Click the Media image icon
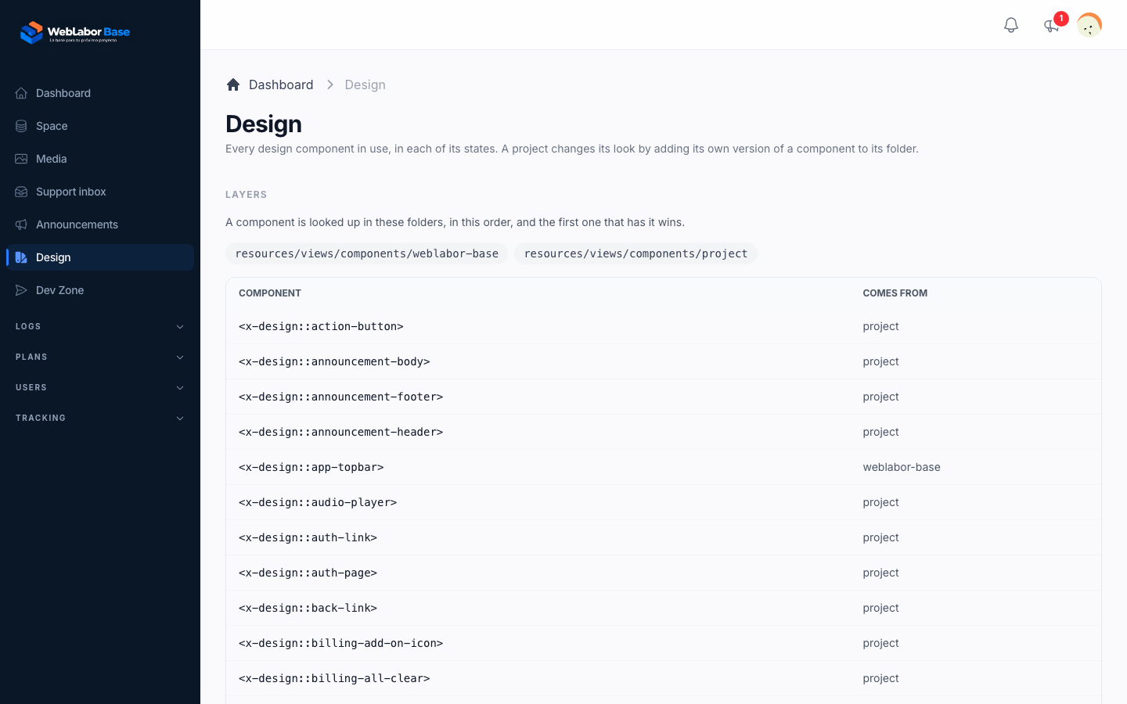This screenshot has height=704, width=1127. click(21, 159)
